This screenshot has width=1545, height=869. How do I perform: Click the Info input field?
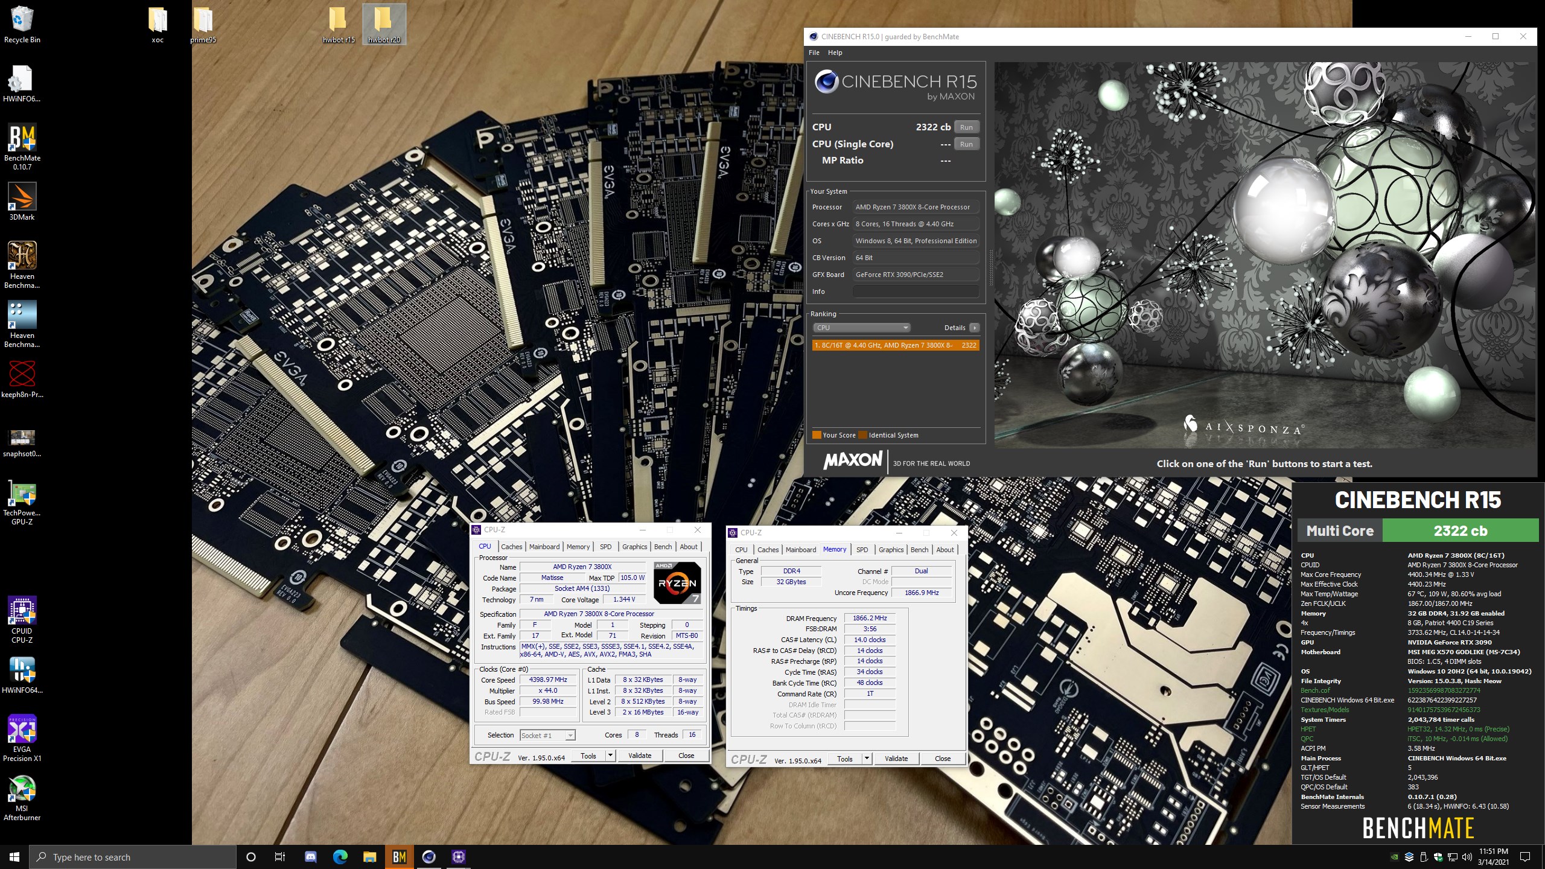(x=916, y=291)
